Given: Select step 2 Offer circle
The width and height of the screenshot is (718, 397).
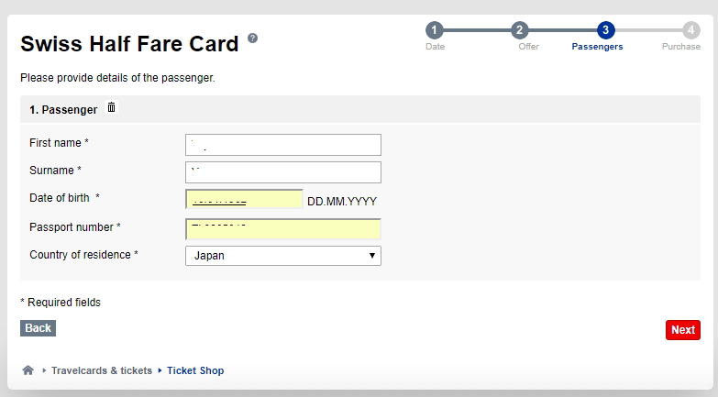Looking at the screenshot, I should click(520, 30).
